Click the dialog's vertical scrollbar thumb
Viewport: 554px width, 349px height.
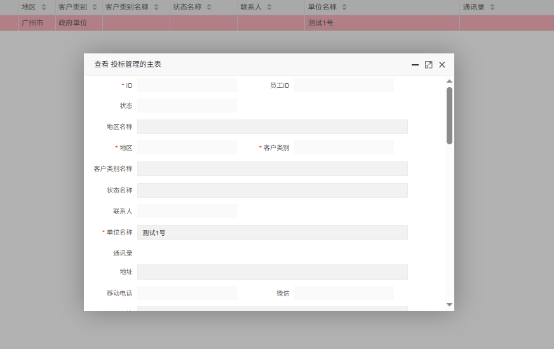(449, 114)
